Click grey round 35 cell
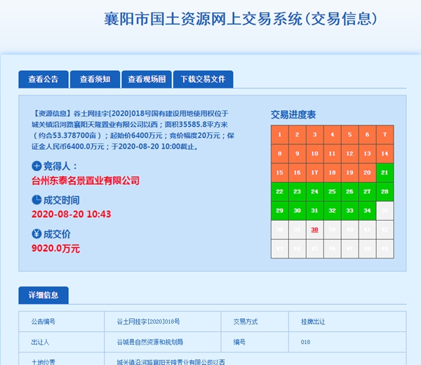 tap(385, 211)
